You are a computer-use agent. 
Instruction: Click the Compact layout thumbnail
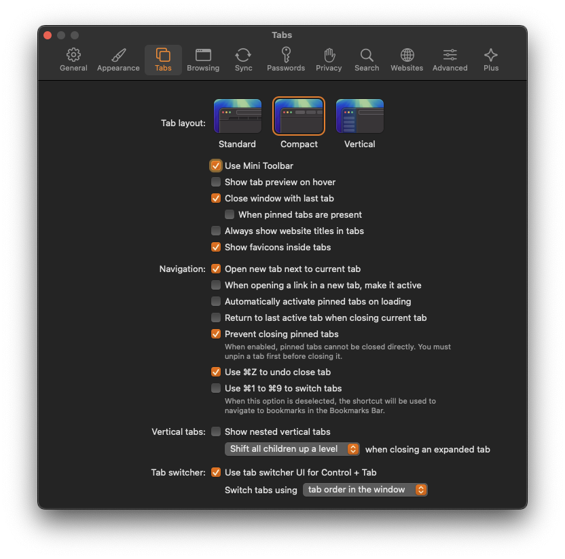(299, 115)
